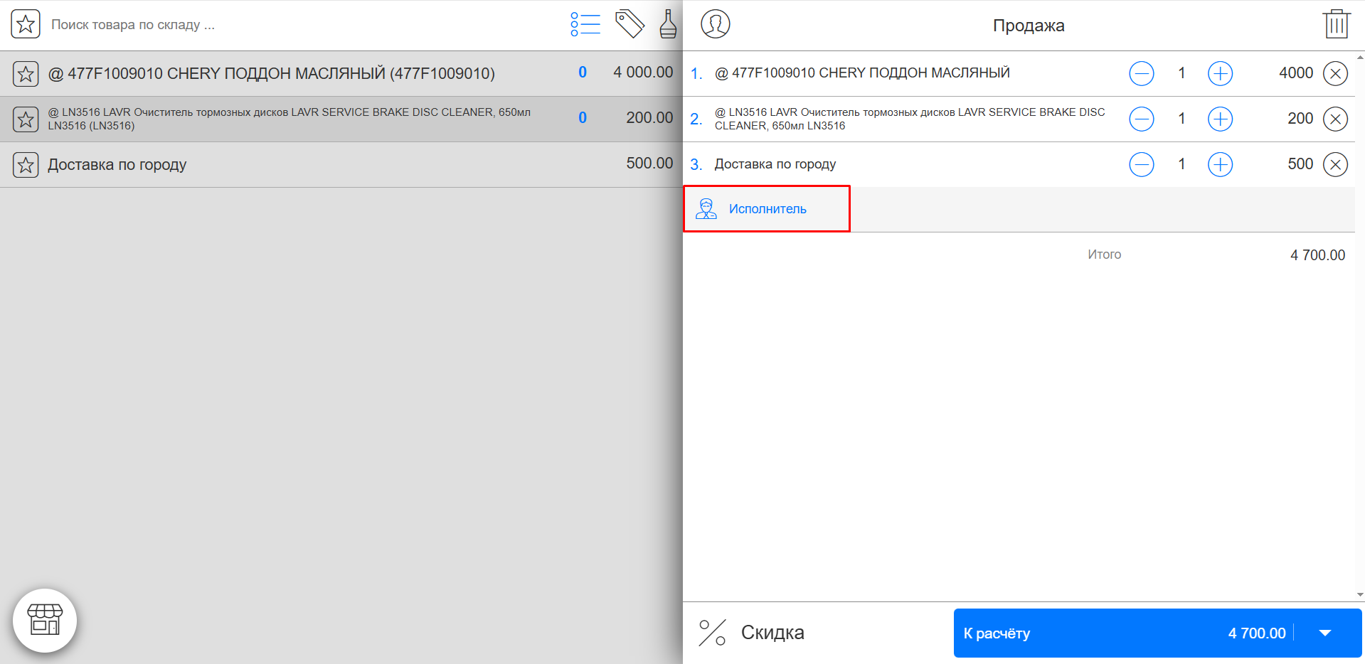Image resolution: width=1365 pixels, height=664 pixels.
Task: Select CHERY ПОДДОН МАСЛЯНЫЙ in product list
Action: 271,73
